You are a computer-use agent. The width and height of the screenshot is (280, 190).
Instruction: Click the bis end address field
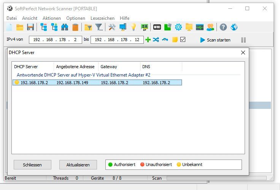pos(117,40)
